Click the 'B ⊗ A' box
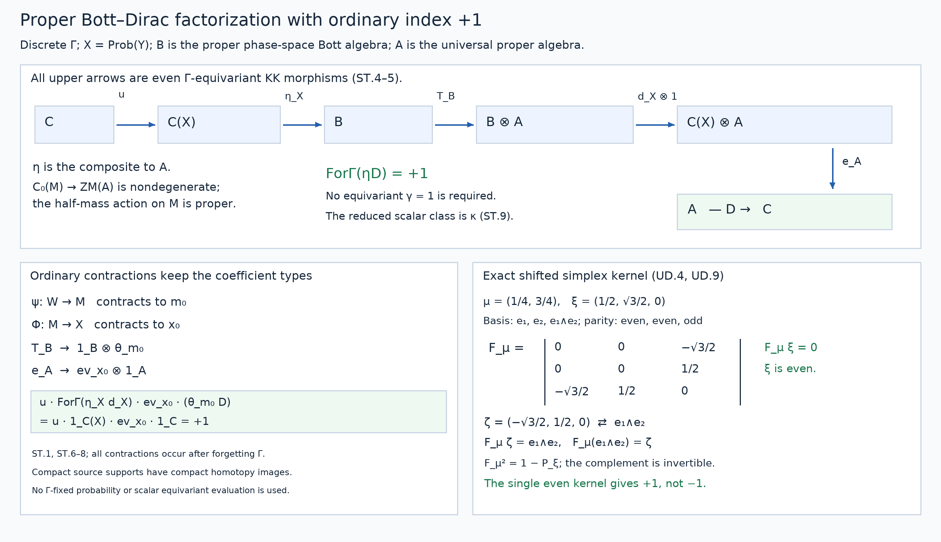Image resolution: width=941 pixels, height=542 pixels. (x=554, y=124)
